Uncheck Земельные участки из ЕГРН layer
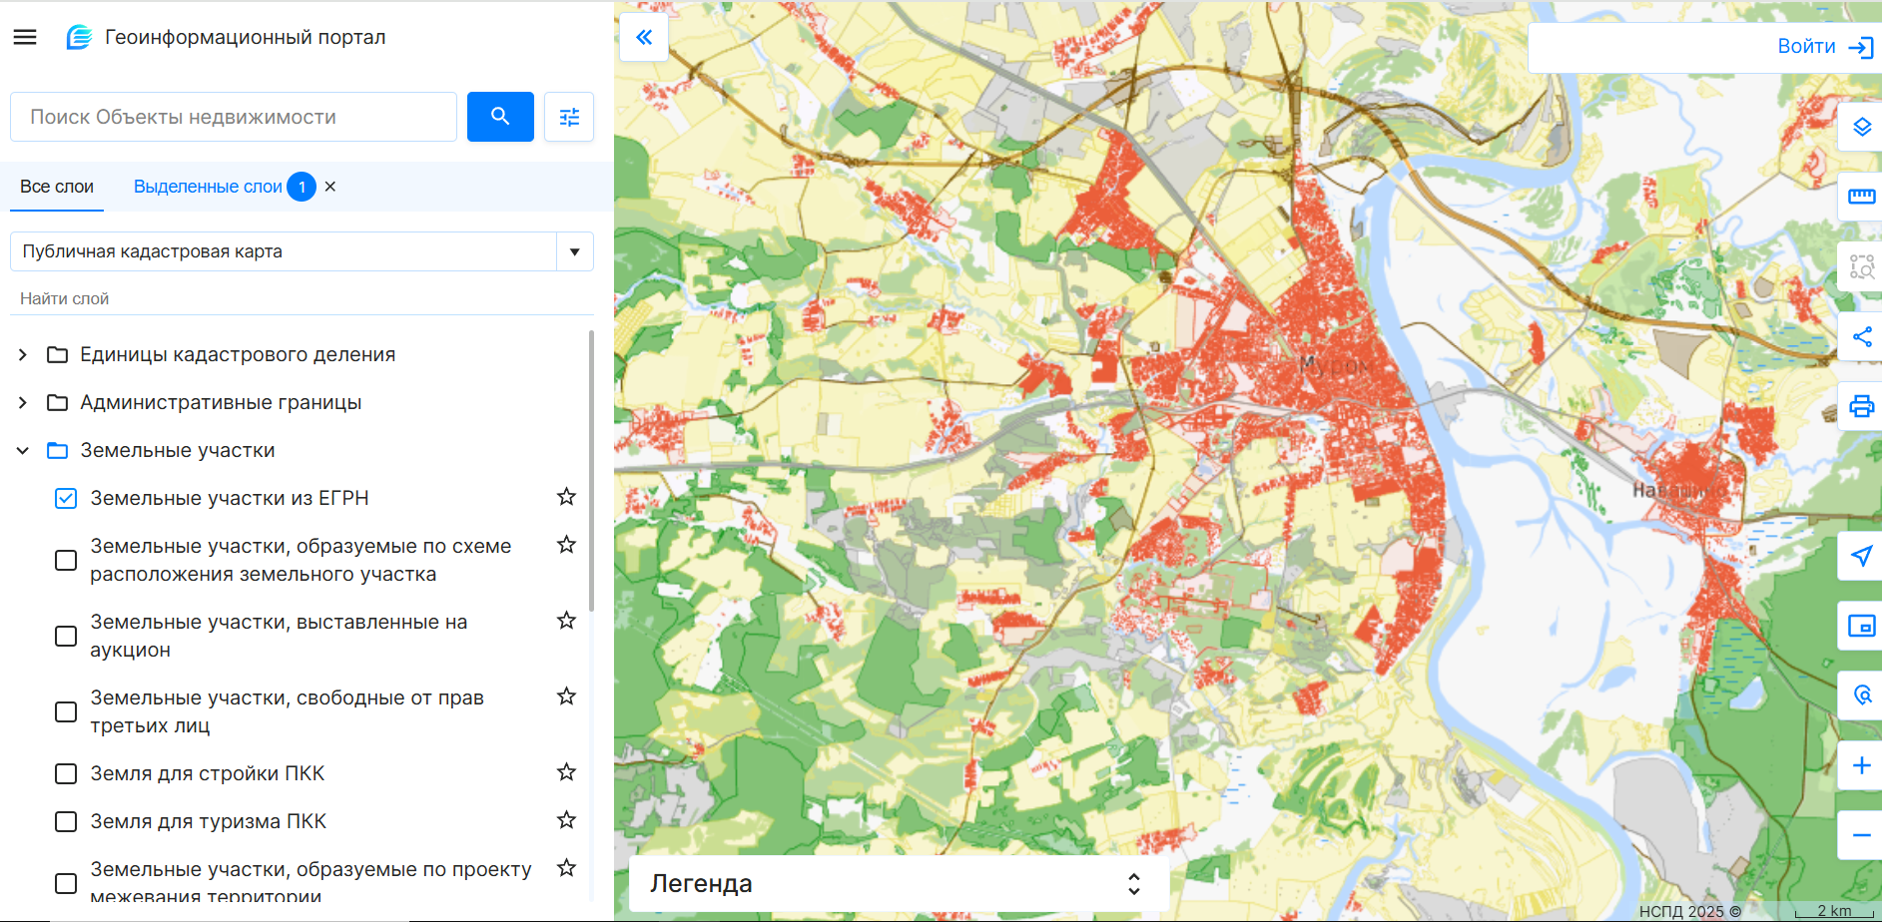The width and height of the screenshot is (1882, 922). pos(66,498)
